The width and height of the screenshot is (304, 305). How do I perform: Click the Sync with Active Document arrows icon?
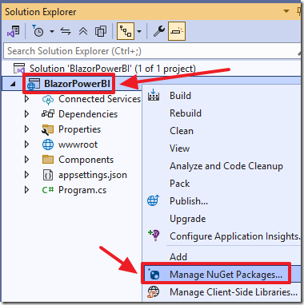click(x=66, y=32)
